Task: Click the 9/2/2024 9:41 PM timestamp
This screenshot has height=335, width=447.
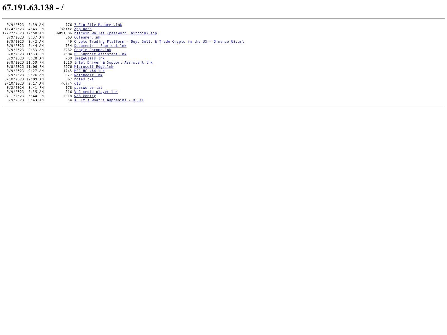Action: tap(25, 88)
